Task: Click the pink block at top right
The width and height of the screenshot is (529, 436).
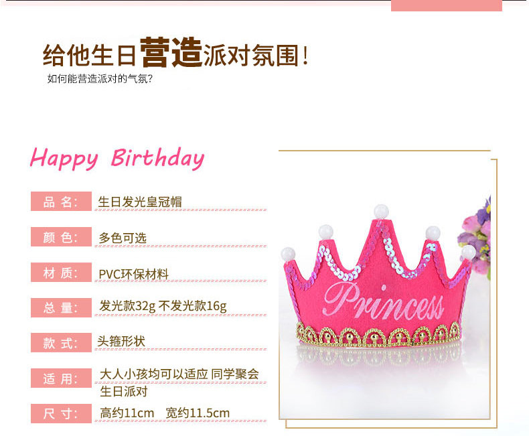Action: (x=447, y=5)
